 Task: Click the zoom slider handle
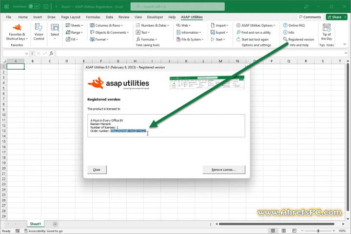tap(318, 231)
